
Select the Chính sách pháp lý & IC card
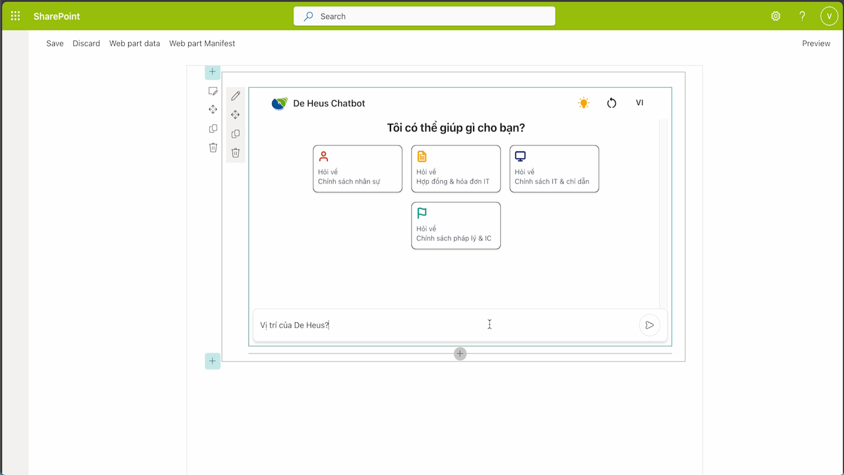[x=456, y=226]
